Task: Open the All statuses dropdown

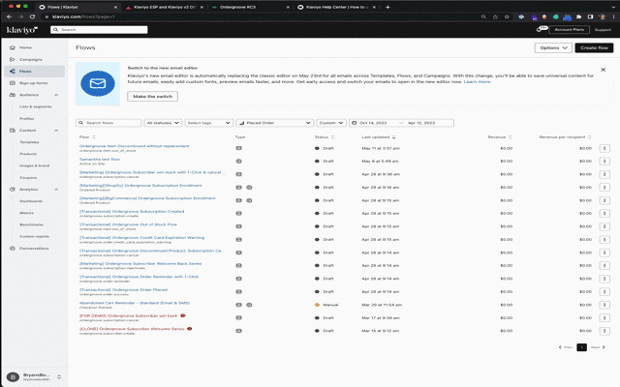Action: (x=163, y=123)
